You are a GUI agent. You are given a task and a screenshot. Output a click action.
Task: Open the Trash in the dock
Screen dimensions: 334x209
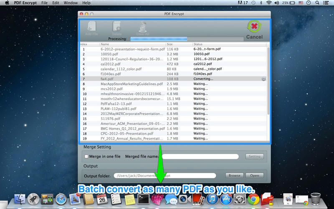(316, 199)
